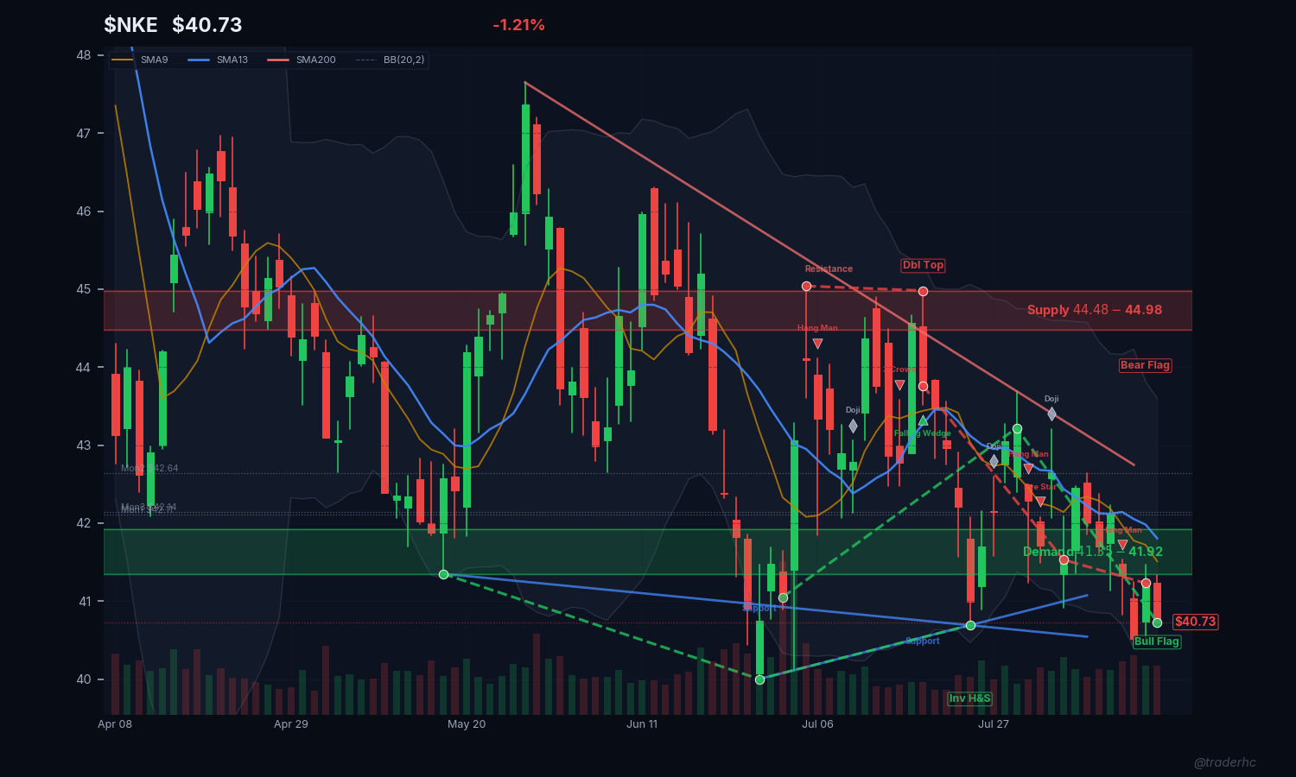The image size is (1296, 777).
Task: Click the Resistance label
Action: [x=829, y=268]
